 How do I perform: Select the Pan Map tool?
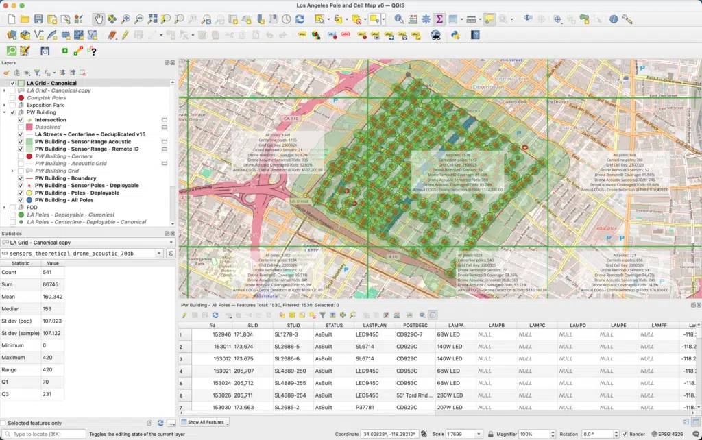pyautogui.click(x=99, y=21)
